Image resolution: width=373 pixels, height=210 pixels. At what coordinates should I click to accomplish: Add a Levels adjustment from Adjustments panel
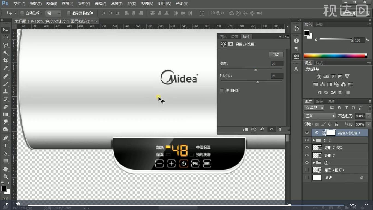(326, 77)
